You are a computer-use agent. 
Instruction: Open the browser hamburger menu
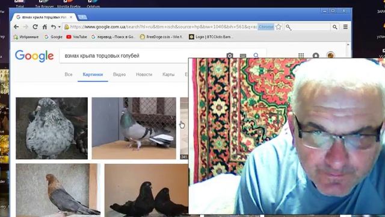click(x=345, y=27)
